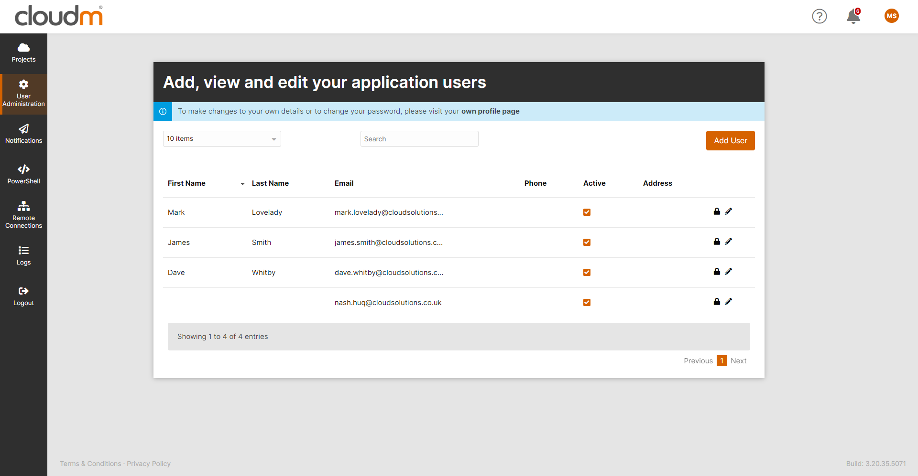Screen dimensions: 918x476
Task: Open the 10 items page size dropdown
Action: click(x=222, y=139)
